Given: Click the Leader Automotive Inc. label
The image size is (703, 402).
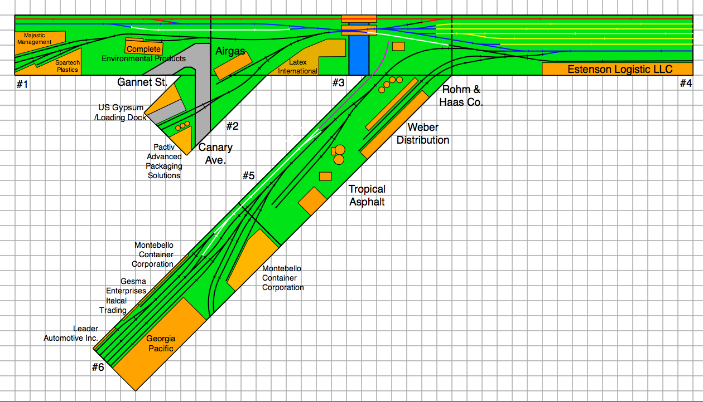Looking at the screenshot, I should point(71,333).
